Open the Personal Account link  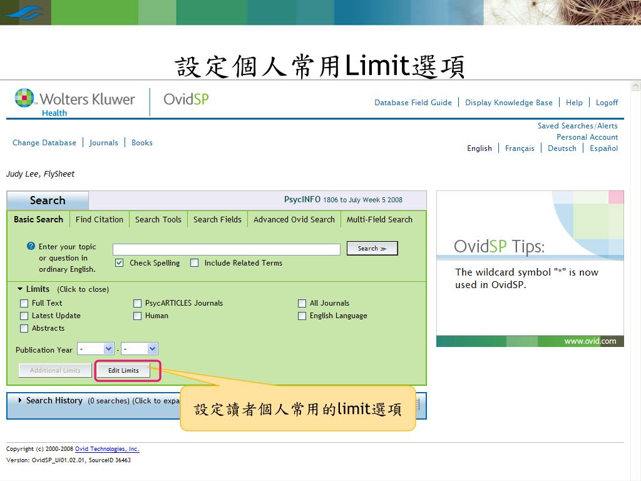(x=587, y=137)
